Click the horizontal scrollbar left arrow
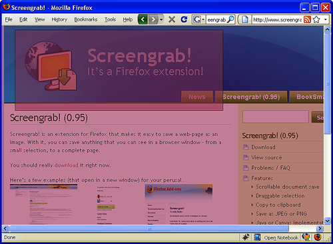 [5, 229]
